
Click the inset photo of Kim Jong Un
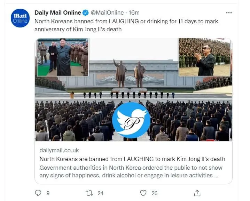(x=63, y=57)
